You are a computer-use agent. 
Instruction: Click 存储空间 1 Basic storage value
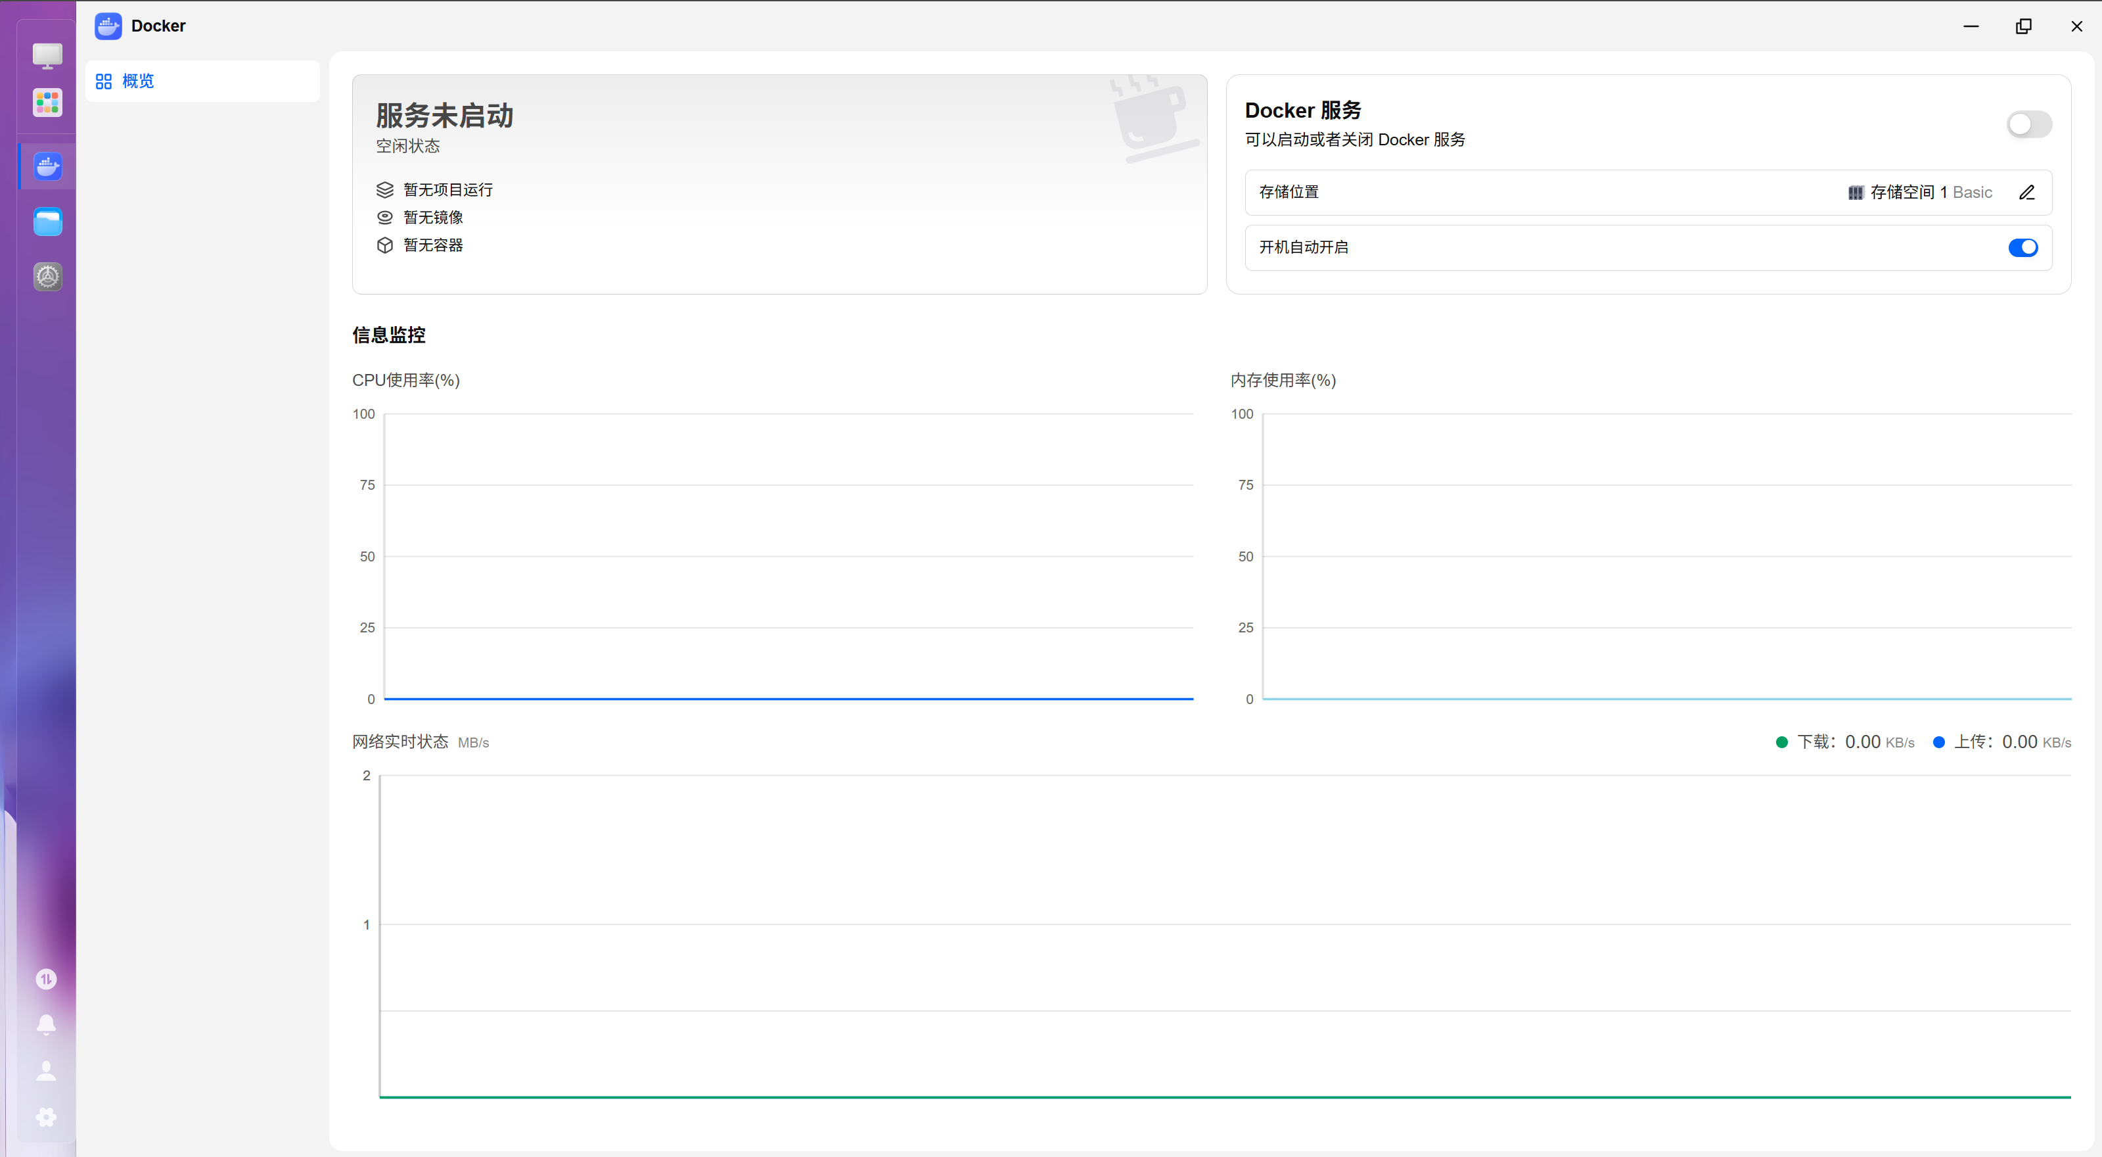(x=1919, y=193)
